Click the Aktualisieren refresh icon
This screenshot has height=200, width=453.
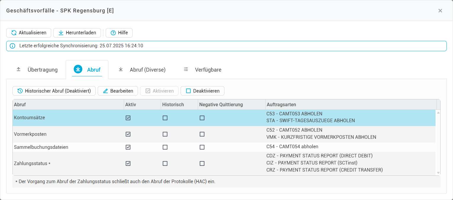coord(14,33)
